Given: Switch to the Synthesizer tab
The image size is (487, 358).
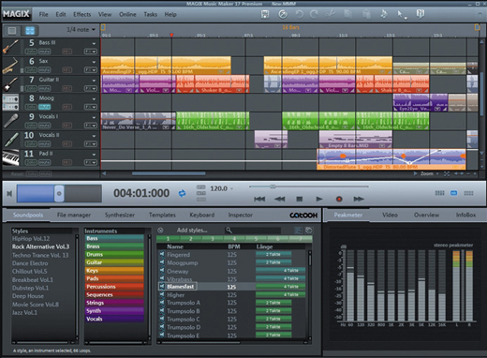Looking at the screenshot, I should click(120, 215).
